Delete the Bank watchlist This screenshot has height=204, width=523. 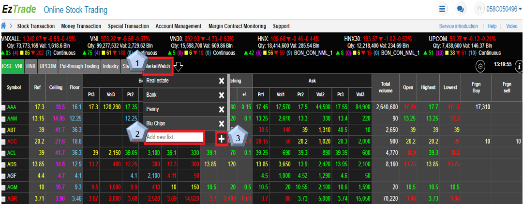pos(222,95)
